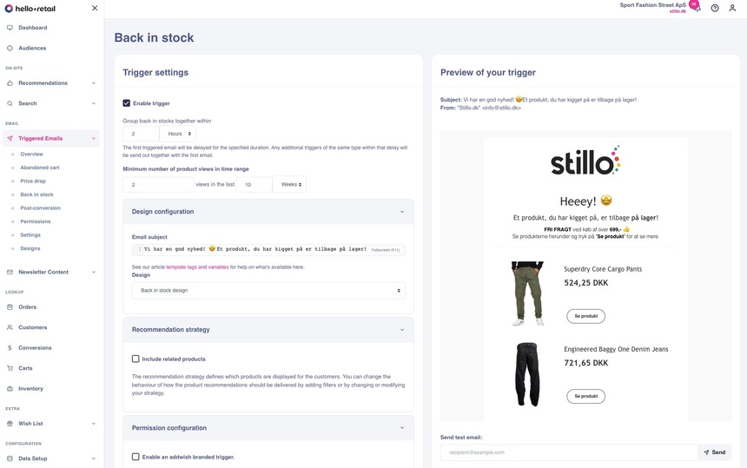Click the Orders icon in sidebar
The height and width of the screenshot is (468, 747).
(x=10, y=307)
